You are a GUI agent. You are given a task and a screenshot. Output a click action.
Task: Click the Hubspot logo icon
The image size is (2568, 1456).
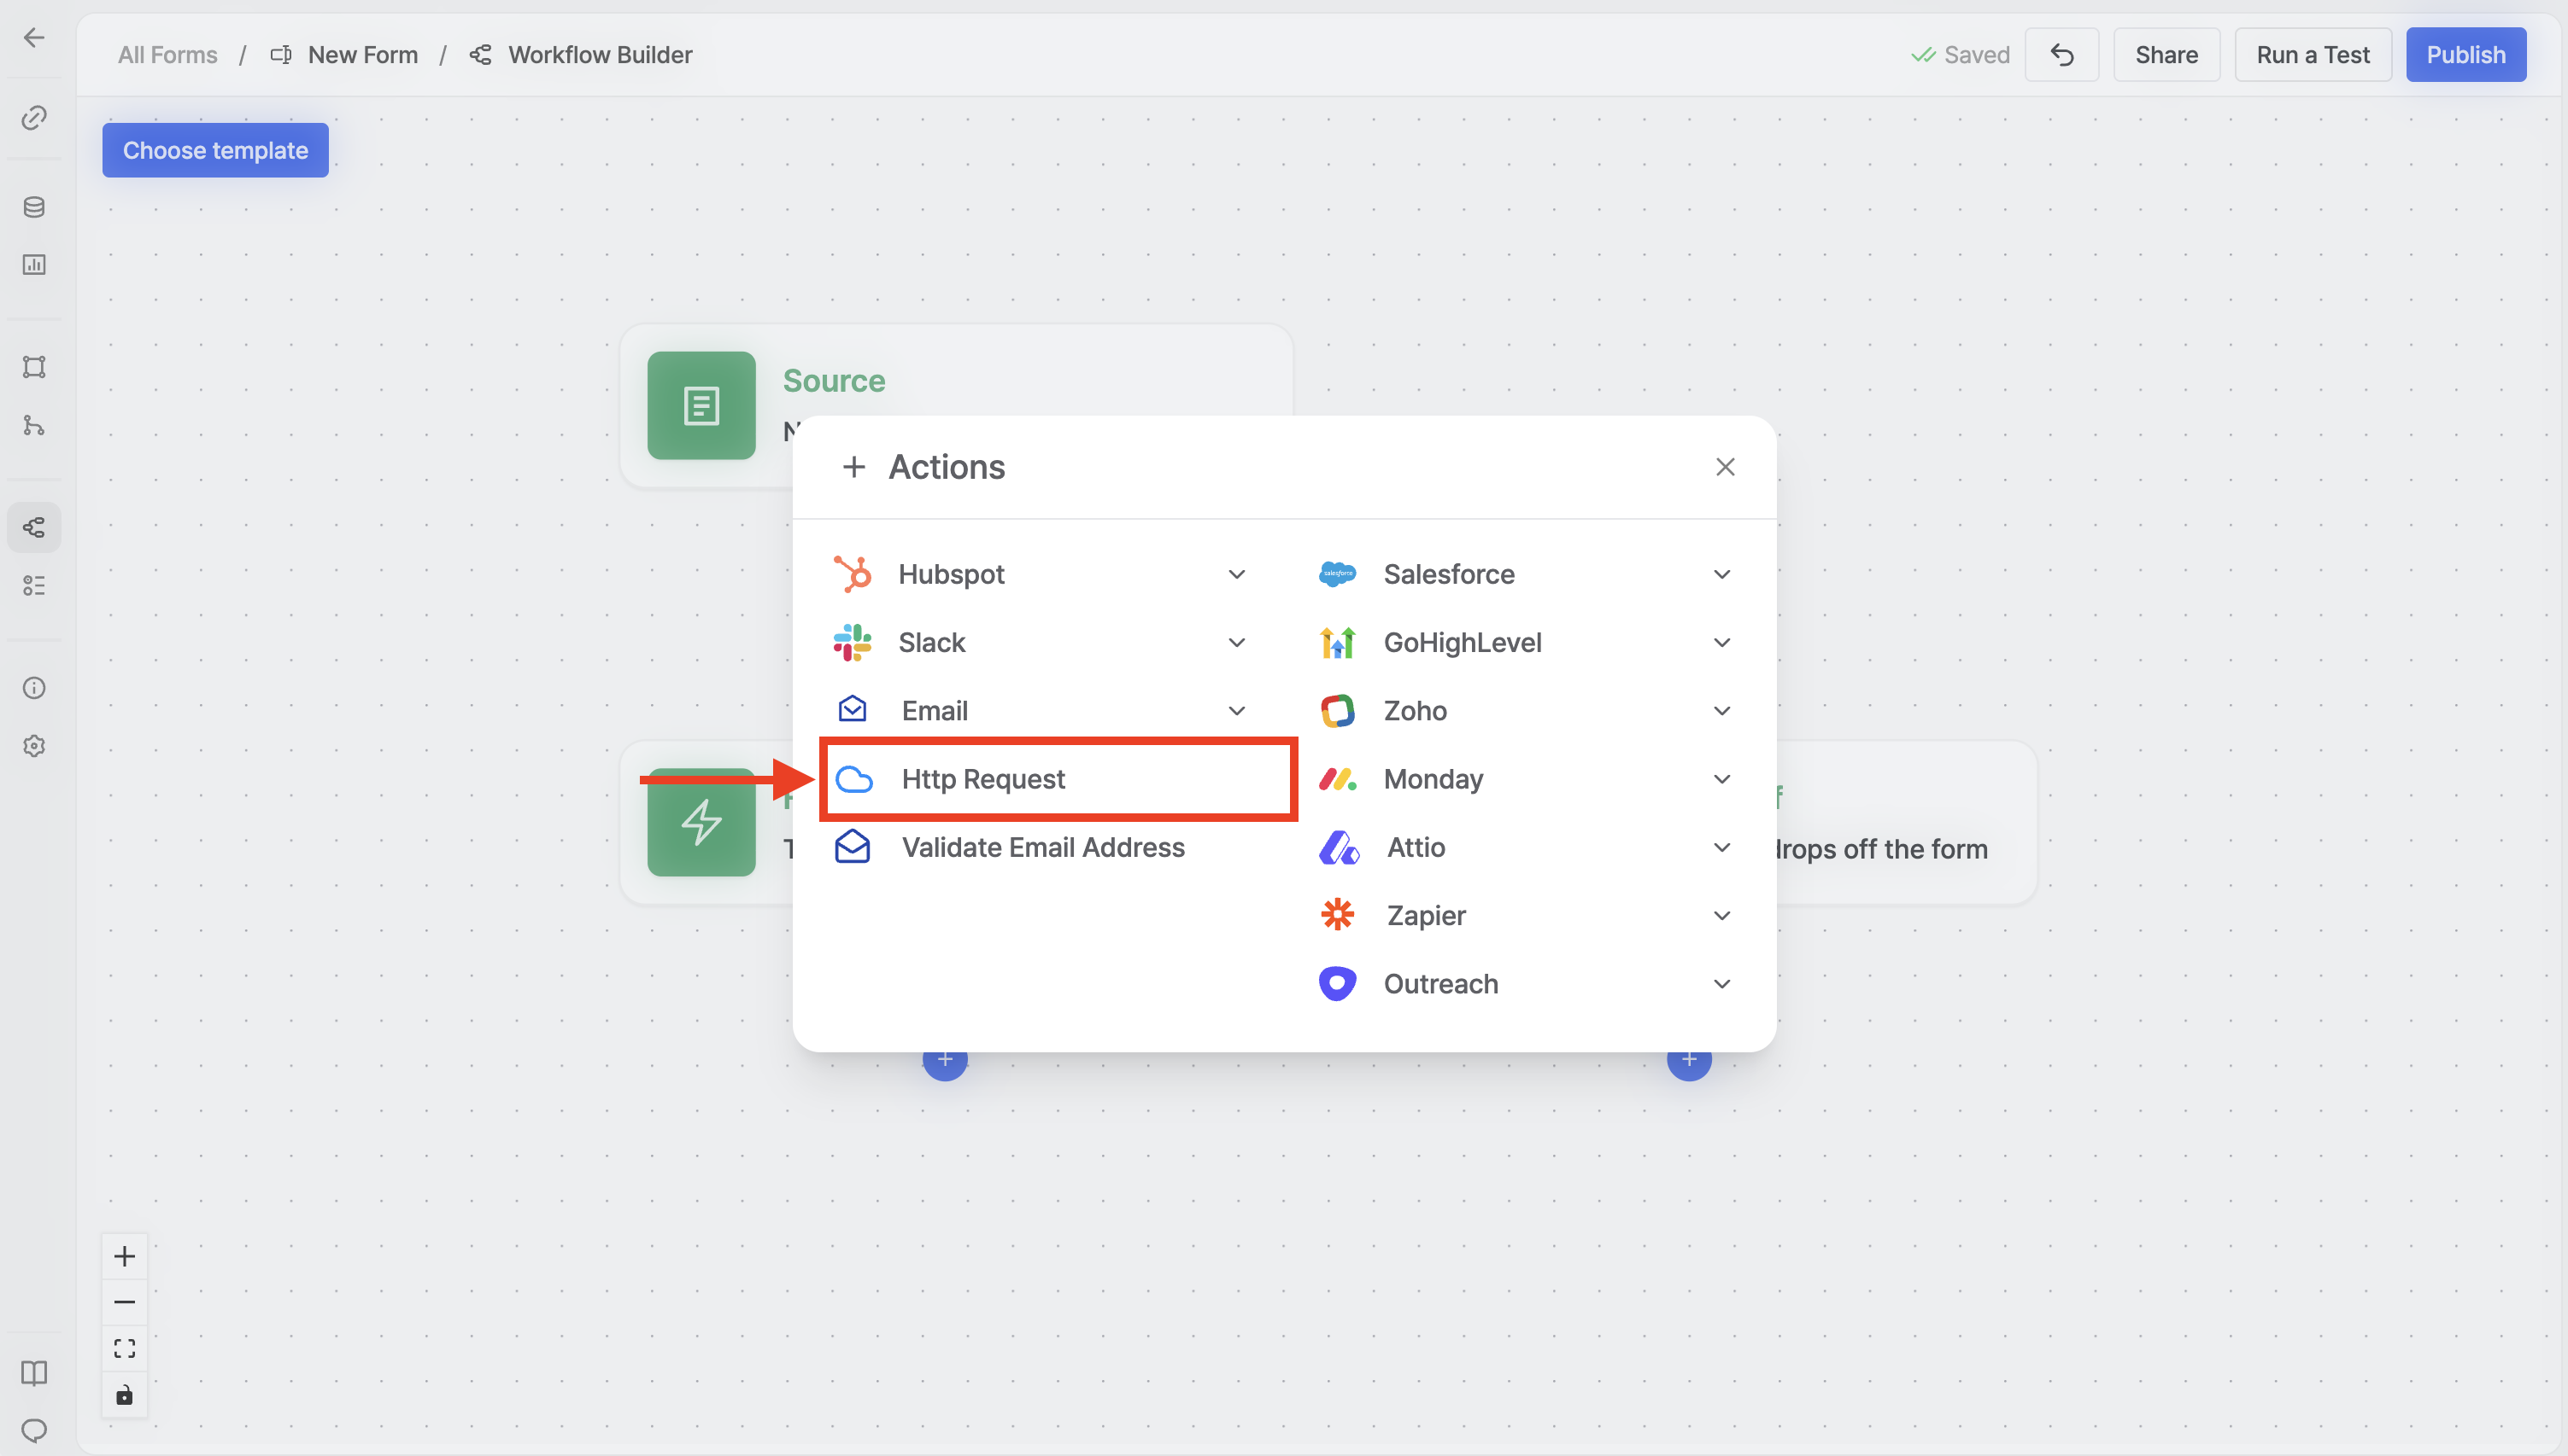[853, 574]
